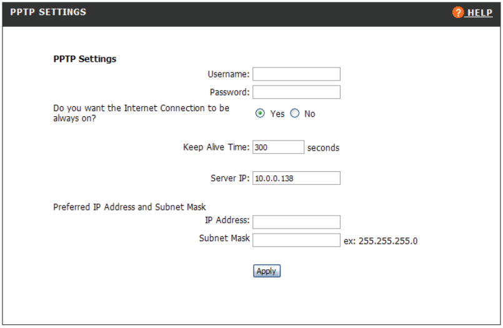
Task: Click the Keep Alive Time field
Action: coord(278,147)
